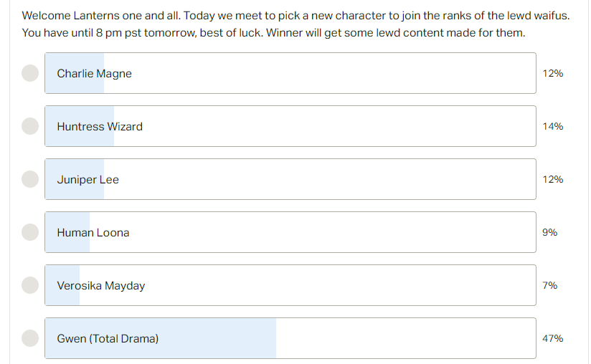Click the blue filled progress portion of Gwen's bar
The width and height of the screenshot is (591, 364).
(x=161, y=338)
